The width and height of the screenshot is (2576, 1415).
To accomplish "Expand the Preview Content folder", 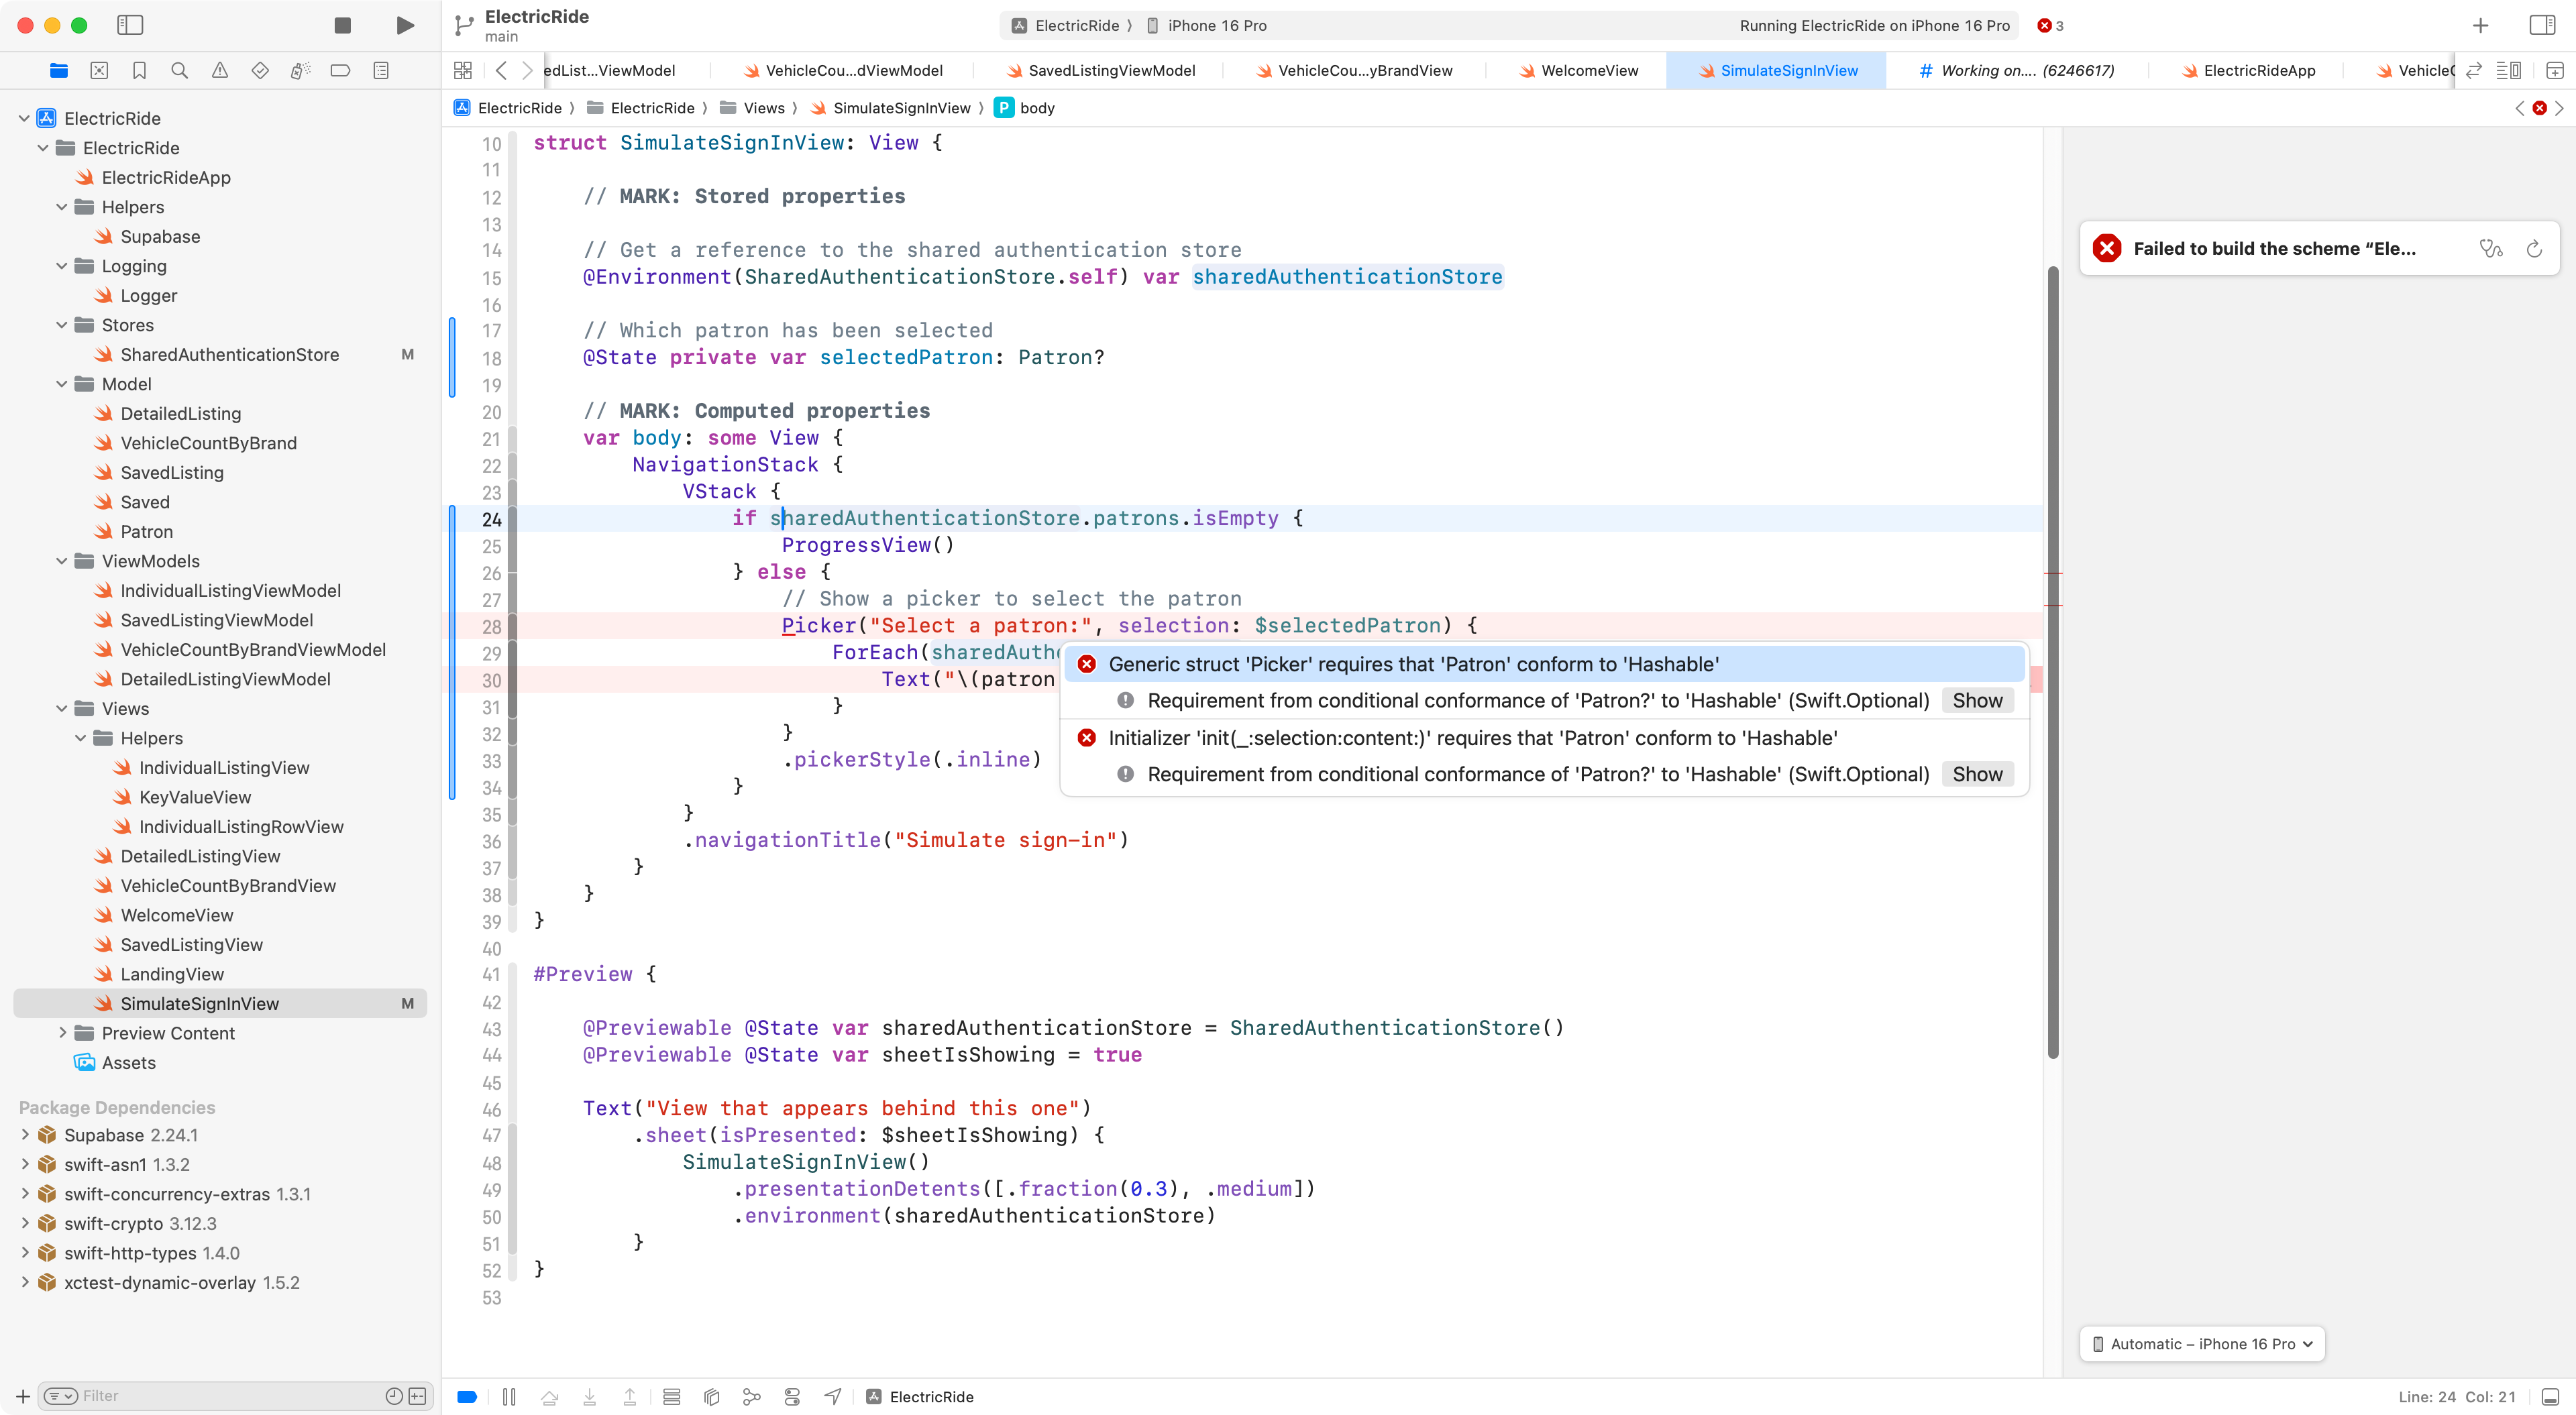I will click(62, 1033).
